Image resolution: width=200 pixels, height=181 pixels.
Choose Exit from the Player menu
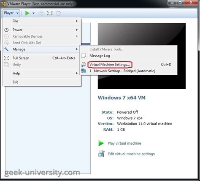[x=42, y=82]
